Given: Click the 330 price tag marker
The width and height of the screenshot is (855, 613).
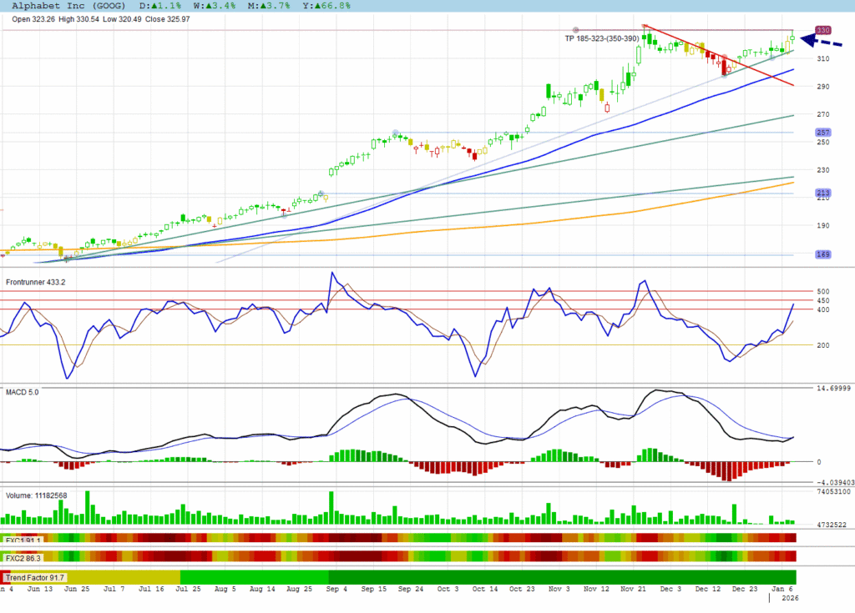Looking at the screenshot, I should coord(822,30).
